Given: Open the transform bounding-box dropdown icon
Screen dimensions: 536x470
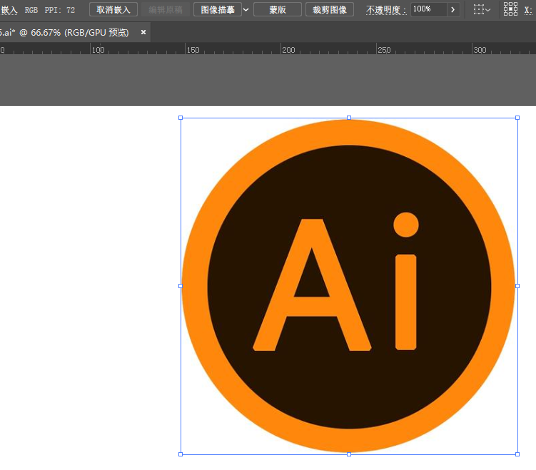Looking at the screenshot, I should [482, 9].
